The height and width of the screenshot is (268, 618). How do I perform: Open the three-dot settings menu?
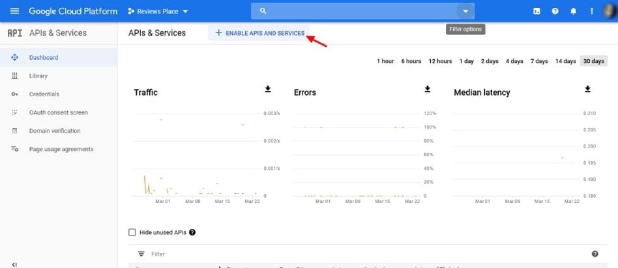click(591, 11)
